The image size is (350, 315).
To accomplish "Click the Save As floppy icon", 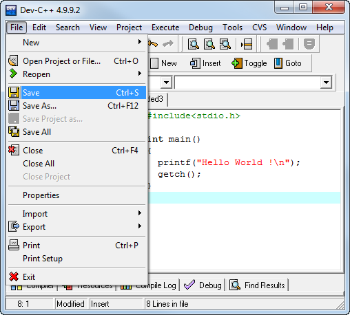I will point(14,106).
